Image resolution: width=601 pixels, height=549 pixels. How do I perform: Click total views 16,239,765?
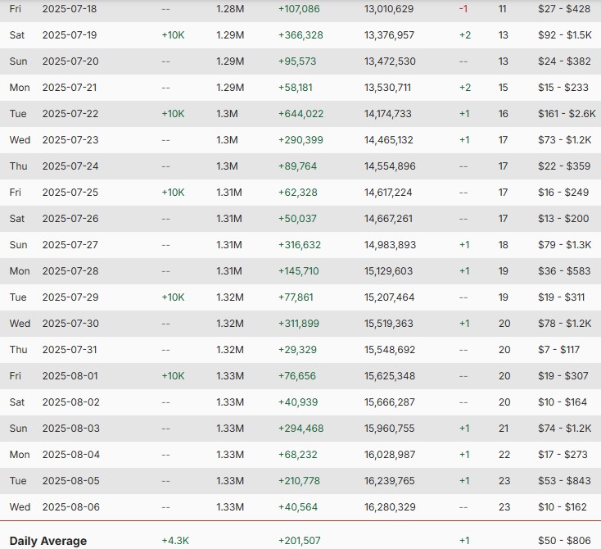[389, 481]
